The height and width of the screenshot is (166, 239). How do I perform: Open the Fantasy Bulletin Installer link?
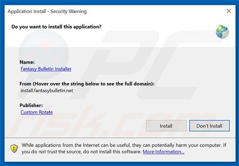(46, 69)
